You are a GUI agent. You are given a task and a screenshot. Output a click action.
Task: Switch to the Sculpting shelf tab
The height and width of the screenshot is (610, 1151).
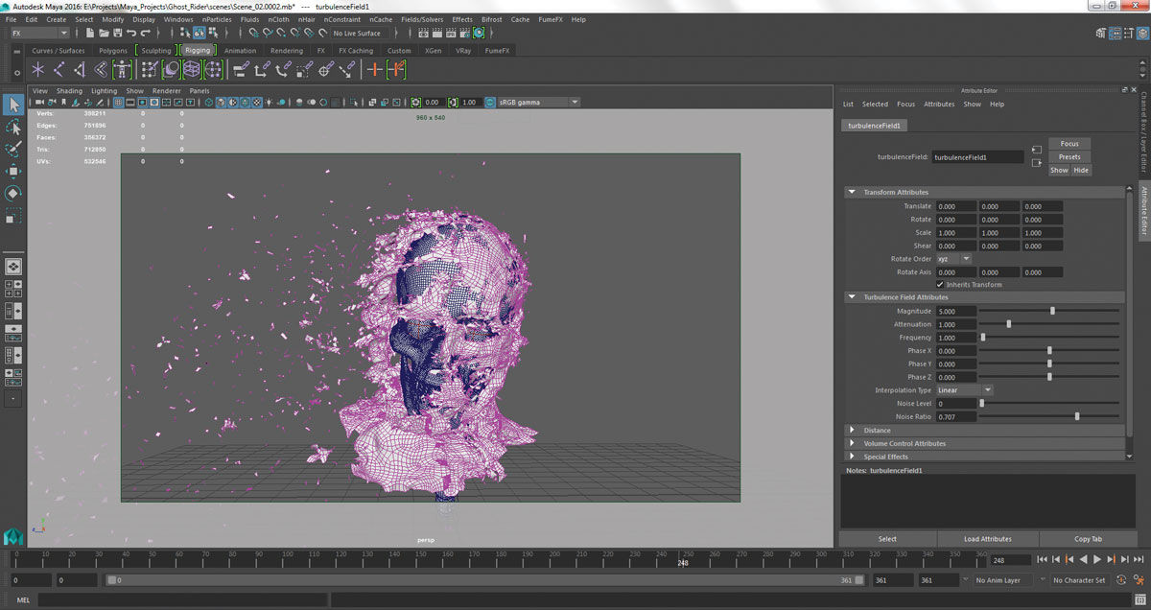pyautogui.click(x=156, y=51)
